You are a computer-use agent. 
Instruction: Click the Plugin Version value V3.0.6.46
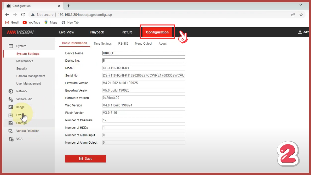(144, 113)
